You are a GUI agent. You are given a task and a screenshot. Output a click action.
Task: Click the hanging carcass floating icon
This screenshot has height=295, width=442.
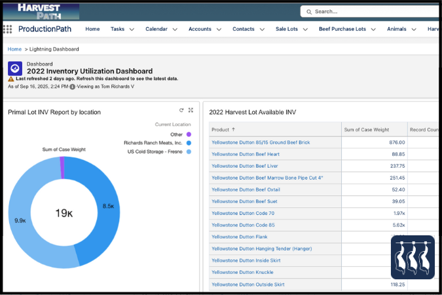tap(413, 257)
